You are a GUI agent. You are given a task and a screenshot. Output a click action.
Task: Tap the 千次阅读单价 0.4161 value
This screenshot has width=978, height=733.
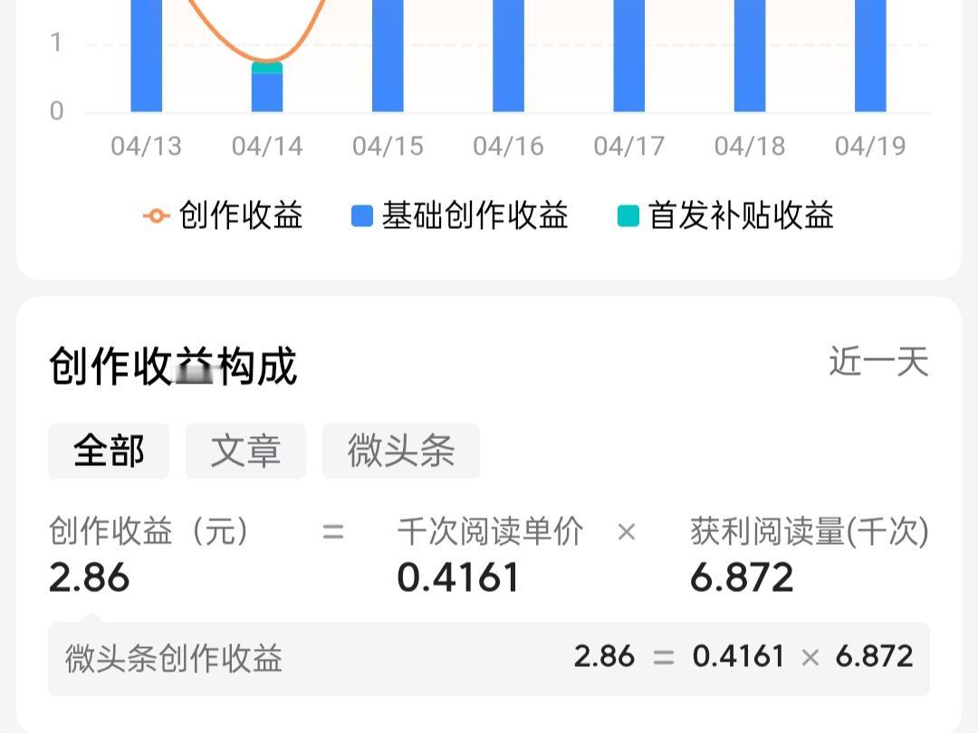pos(458,577)
